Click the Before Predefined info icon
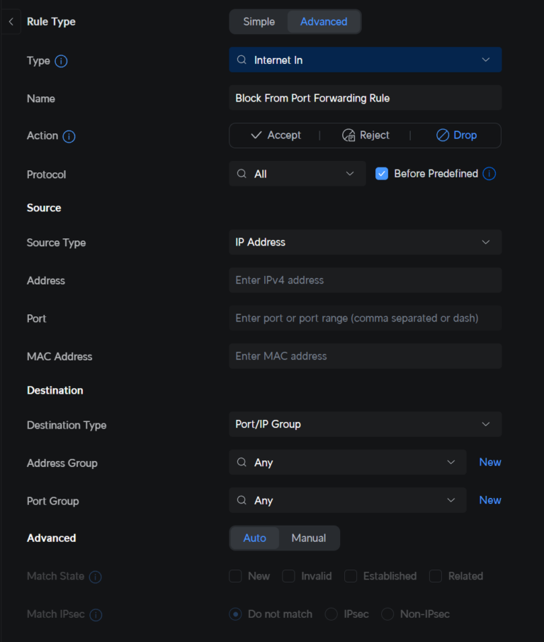 coord(489,173)
